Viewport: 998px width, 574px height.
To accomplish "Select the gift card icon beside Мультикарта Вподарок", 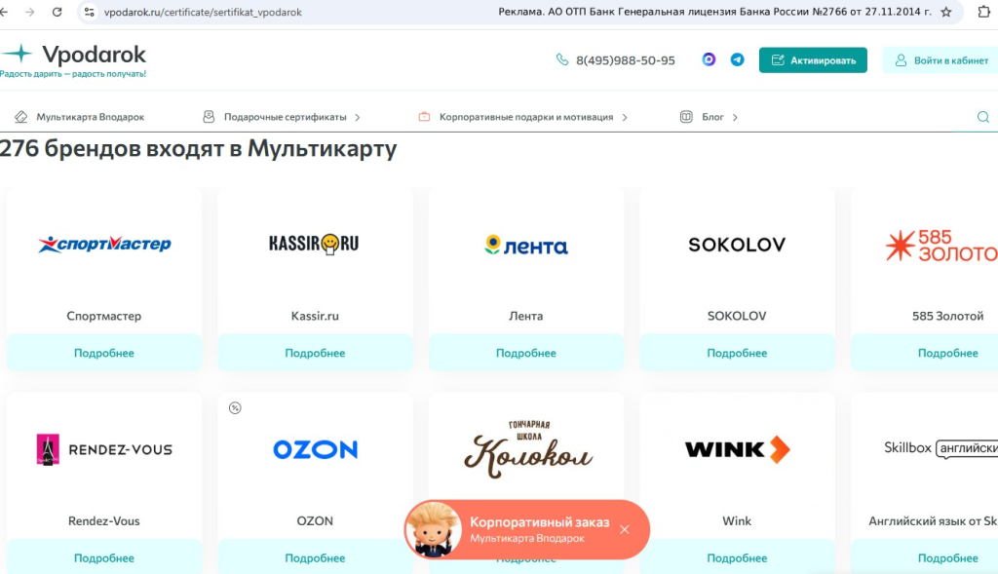I will pos(21,115).
